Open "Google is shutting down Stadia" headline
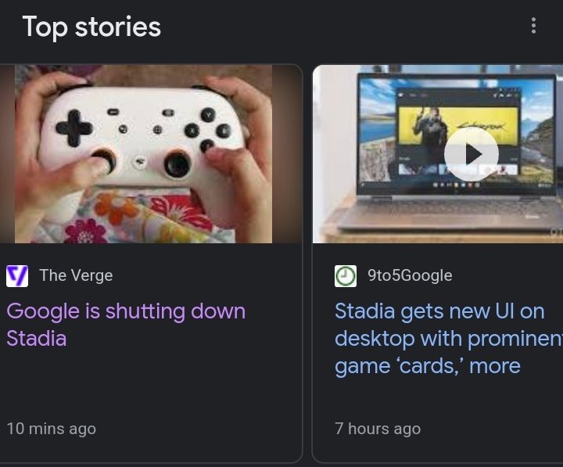Image resolution: width=563 pixels, height=467 pixels. point(125,324)
